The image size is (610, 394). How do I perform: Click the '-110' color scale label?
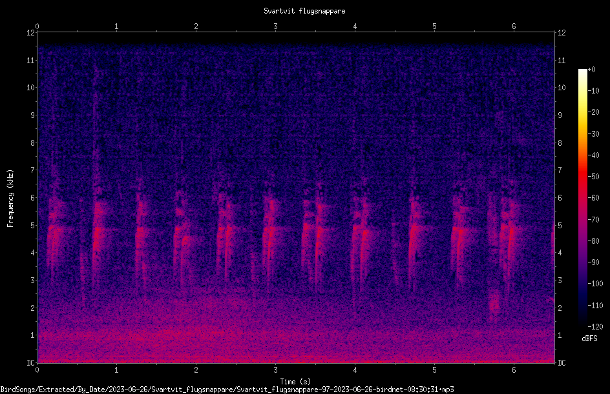point(596,306)
